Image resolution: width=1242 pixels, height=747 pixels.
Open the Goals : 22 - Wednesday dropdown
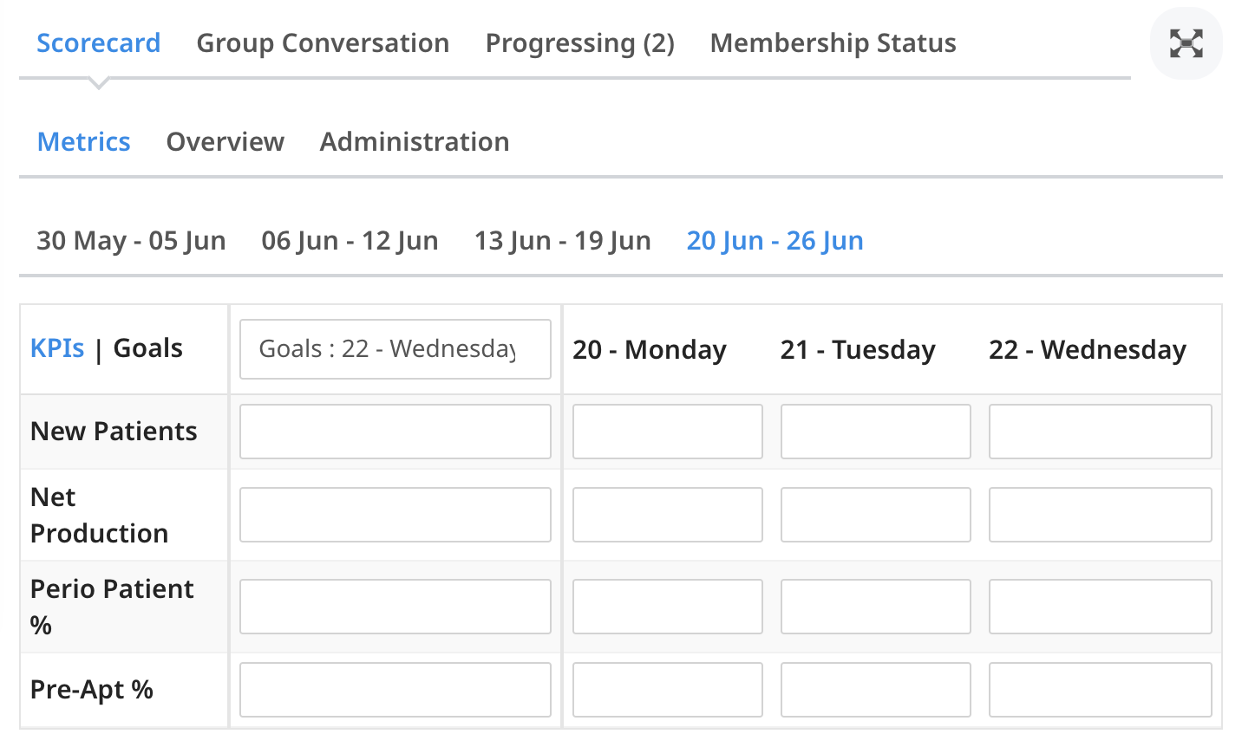coord(395,349)
